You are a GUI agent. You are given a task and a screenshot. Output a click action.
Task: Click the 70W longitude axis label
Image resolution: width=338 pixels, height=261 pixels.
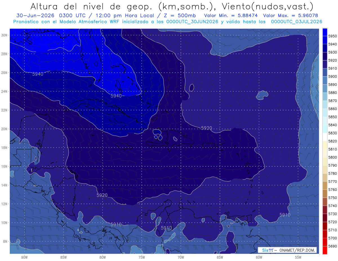point(181,257)
